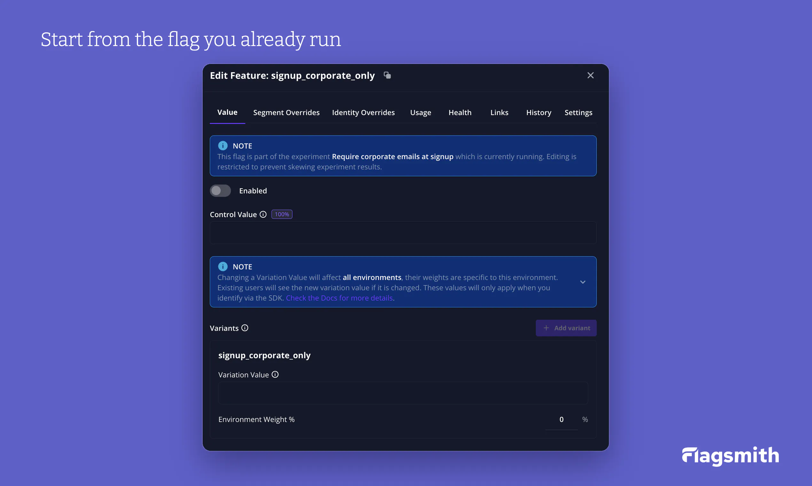
Task: Select the Value tab
Action: [227, 112]
